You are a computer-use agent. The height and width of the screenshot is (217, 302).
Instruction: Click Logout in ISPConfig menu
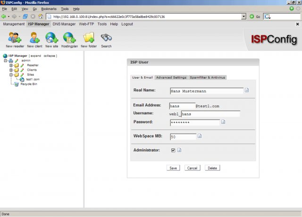tap(127, 24)
